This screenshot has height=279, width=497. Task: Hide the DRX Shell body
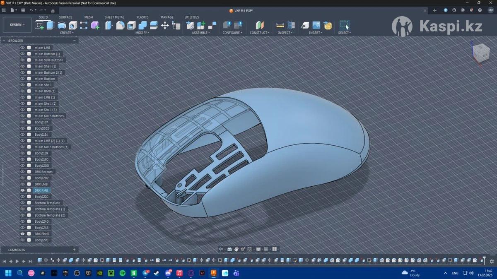pos(23,234)
